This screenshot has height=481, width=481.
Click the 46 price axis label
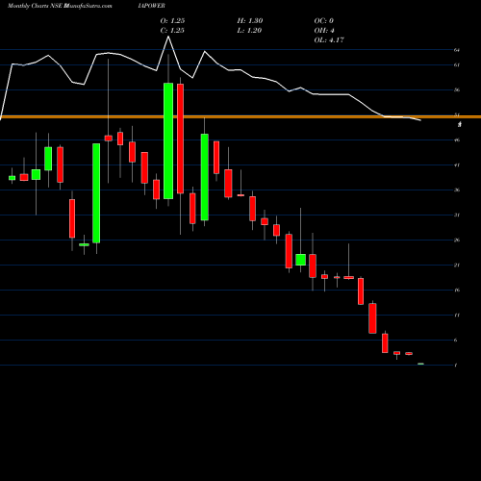pyautogui.click(x=457, y=140)
